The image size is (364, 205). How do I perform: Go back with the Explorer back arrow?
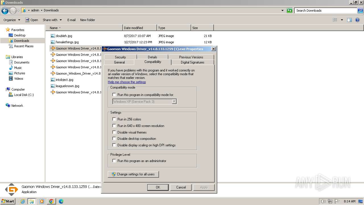pyautogui.click(x=5, y=11)
